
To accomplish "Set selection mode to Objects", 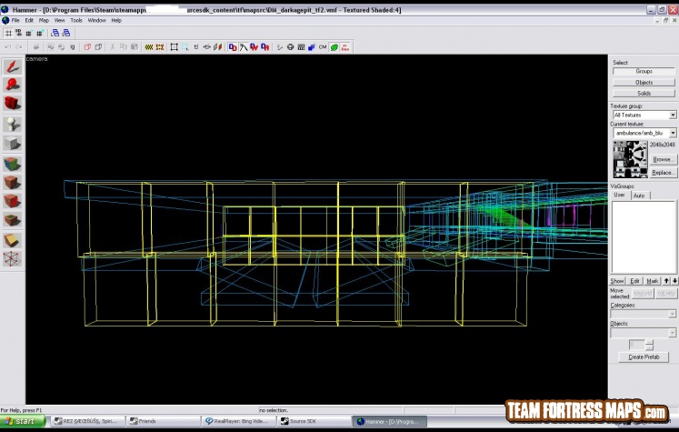I will 644,83.
